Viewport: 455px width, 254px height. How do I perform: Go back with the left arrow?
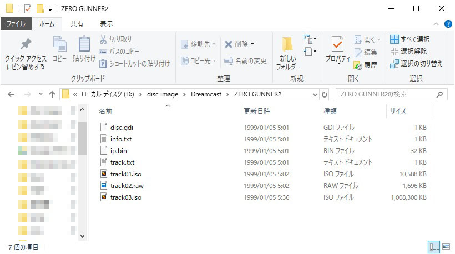pyautogui.click(x=11, y=94)
